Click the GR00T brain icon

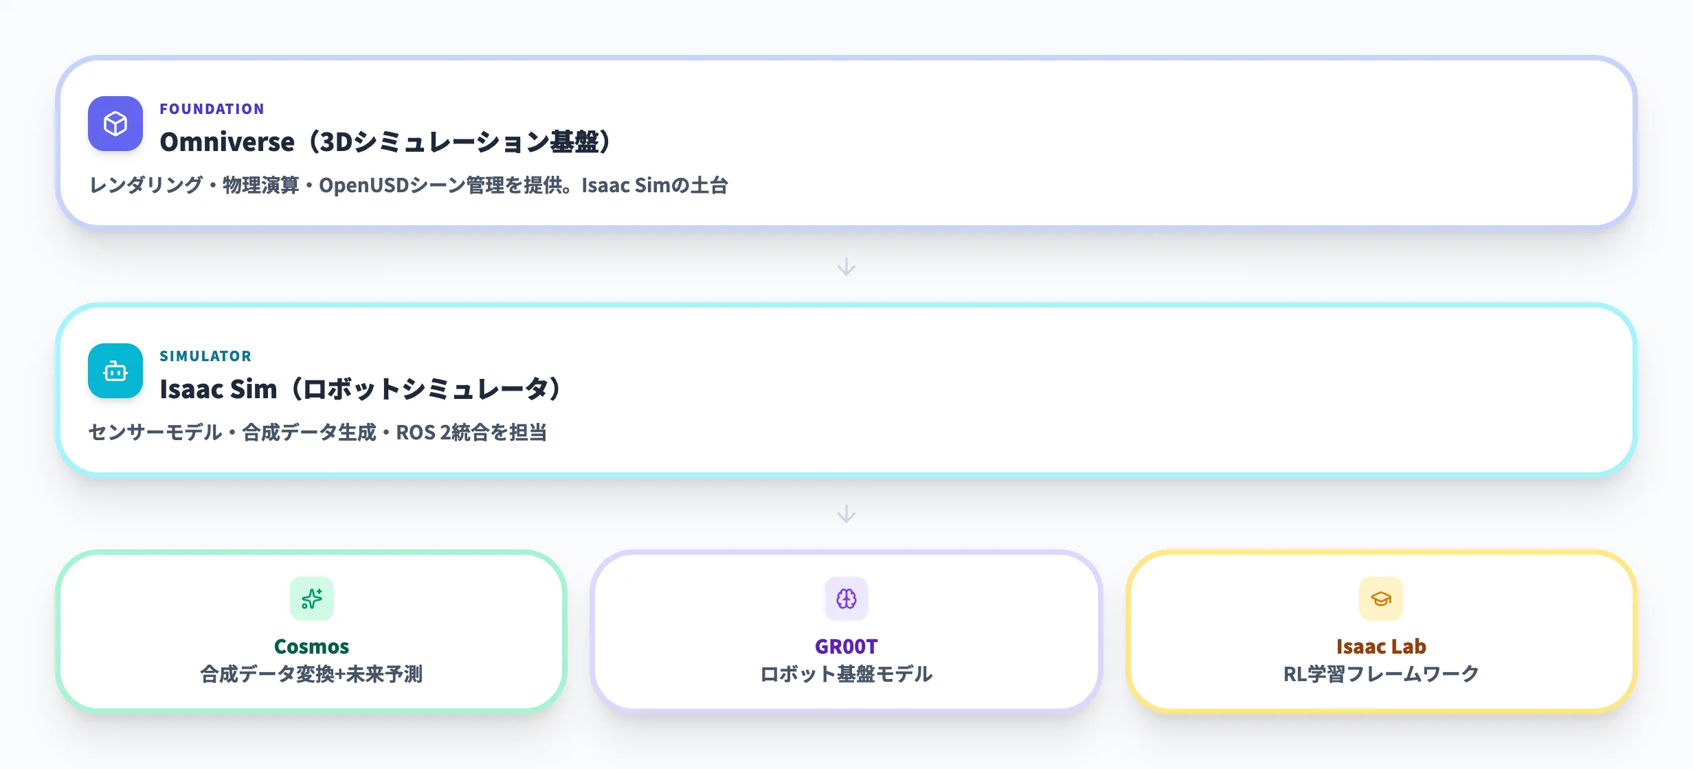[847, 599]
